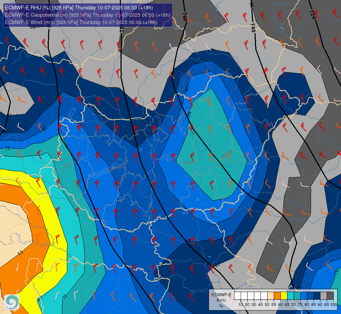Select the white 10–20 legend swatch
341x314 pixels.
pos(244,296)
